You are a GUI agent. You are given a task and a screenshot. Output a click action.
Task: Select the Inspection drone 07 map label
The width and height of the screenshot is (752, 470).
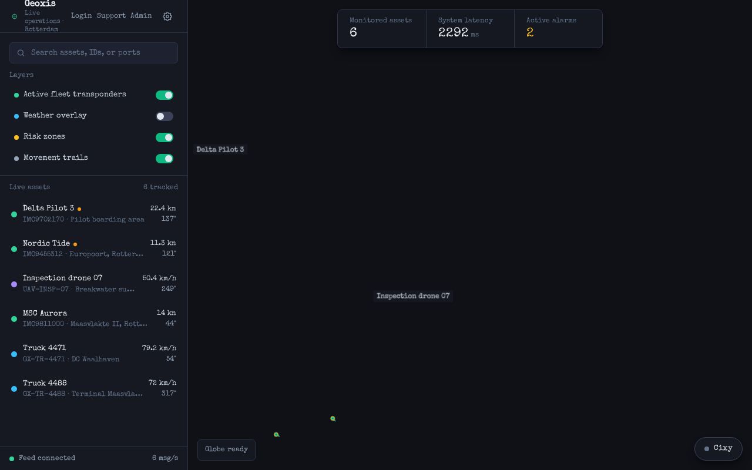point(413,296)
